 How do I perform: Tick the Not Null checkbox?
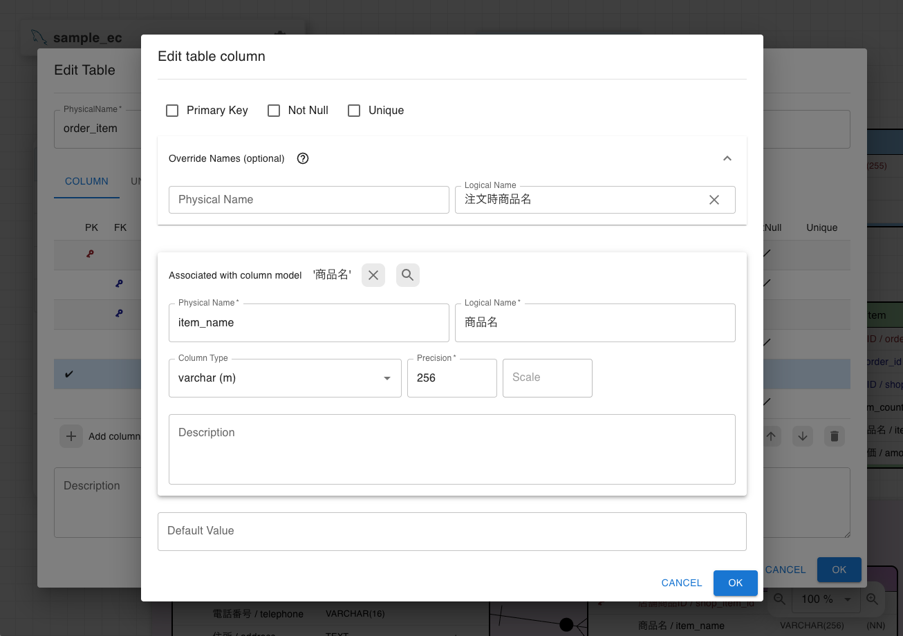click(x=274, y=111)
